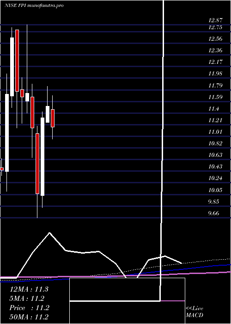
Task: Click the 12.56 price level label
Action: (215, 39)
